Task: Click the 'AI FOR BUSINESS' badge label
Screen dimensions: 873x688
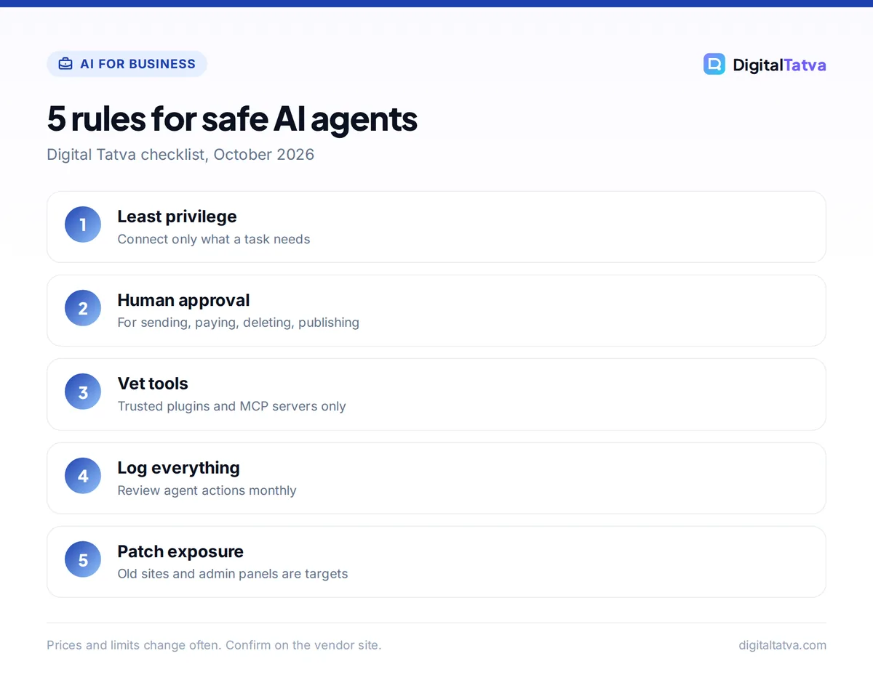Action: pyautogui.click(x=137, y=64)
